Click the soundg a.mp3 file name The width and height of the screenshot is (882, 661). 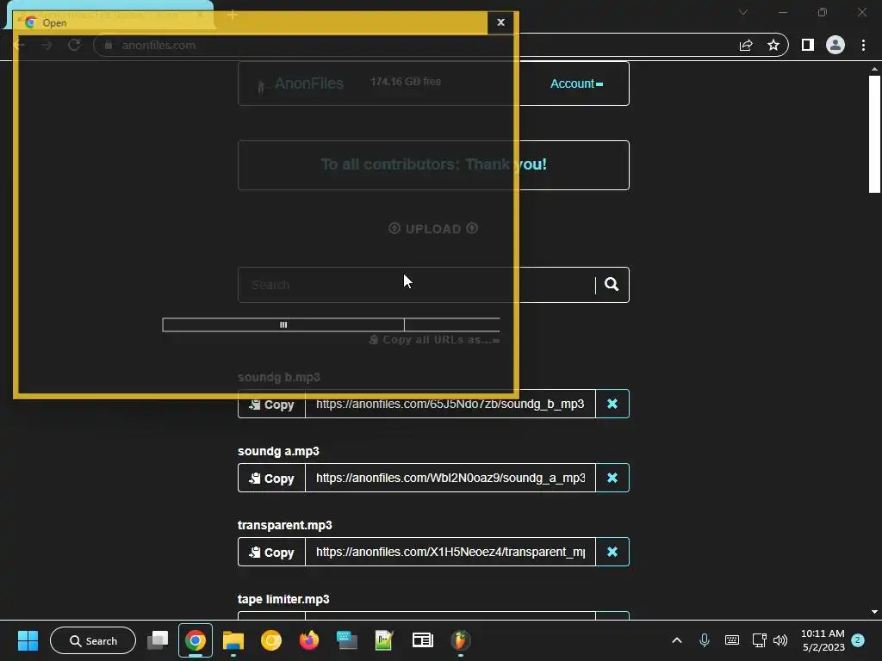tap(278, 451)
